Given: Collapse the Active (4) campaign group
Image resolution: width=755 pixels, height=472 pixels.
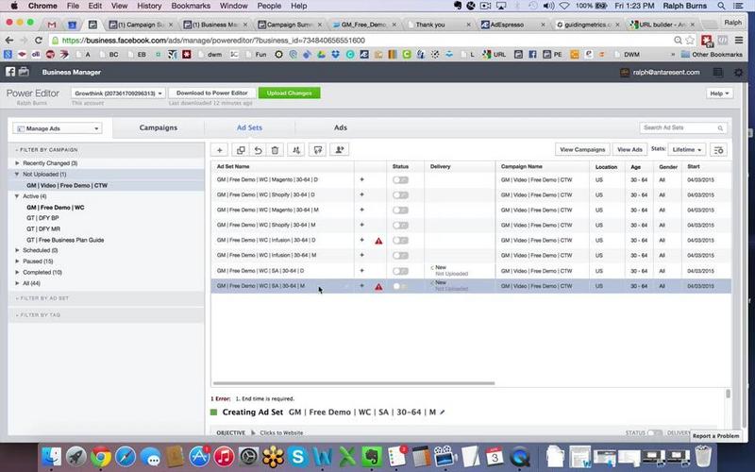Looking at the screenshot, I should click(17, 196).
